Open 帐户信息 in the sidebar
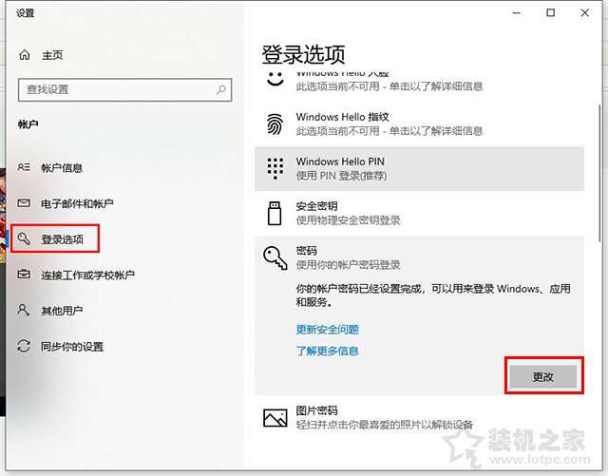The width and height of the screenshot is (608, 476). [x=62, y=167]
